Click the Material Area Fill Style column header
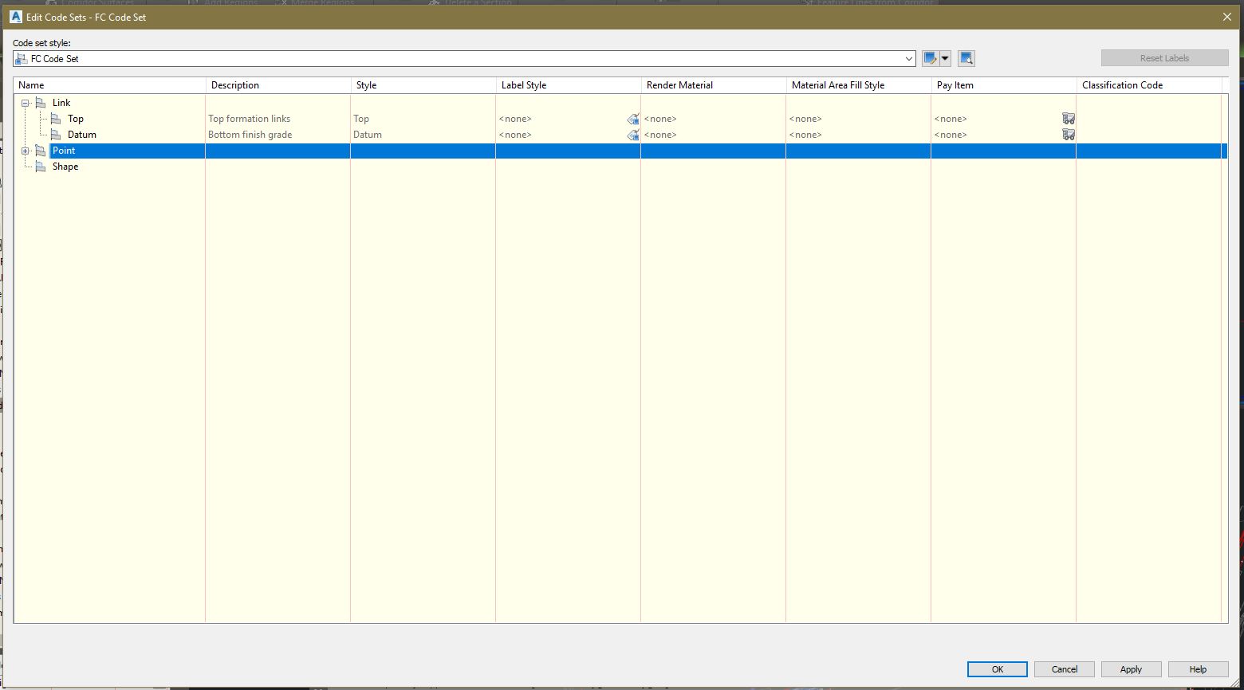1244x690 pixels. click(x=859, y=85)
